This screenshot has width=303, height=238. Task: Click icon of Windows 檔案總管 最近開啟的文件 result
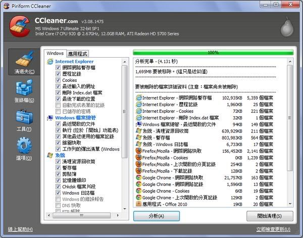point(139,124)
